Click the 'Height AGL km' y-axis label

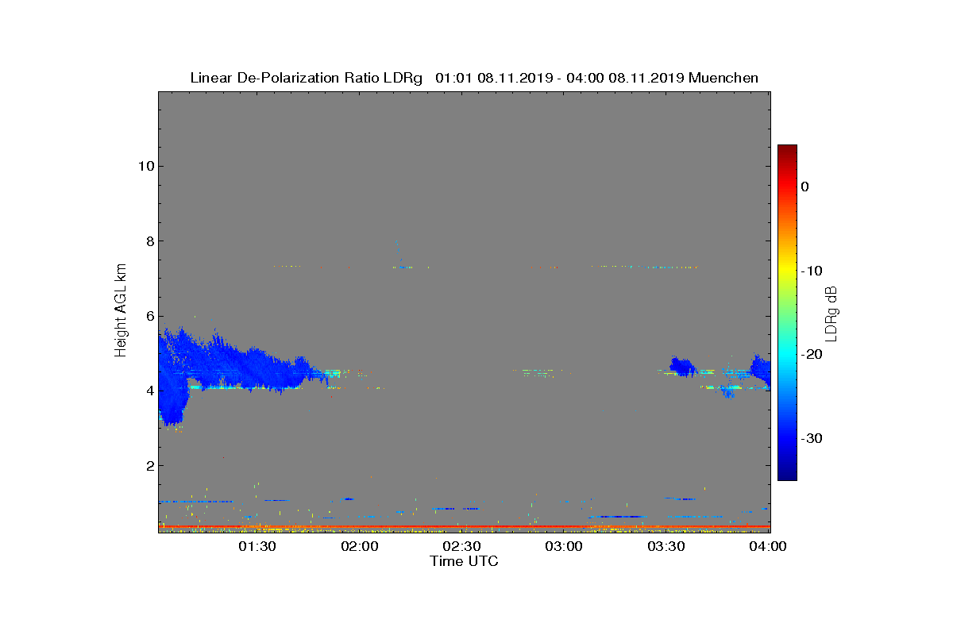[121, 311]
